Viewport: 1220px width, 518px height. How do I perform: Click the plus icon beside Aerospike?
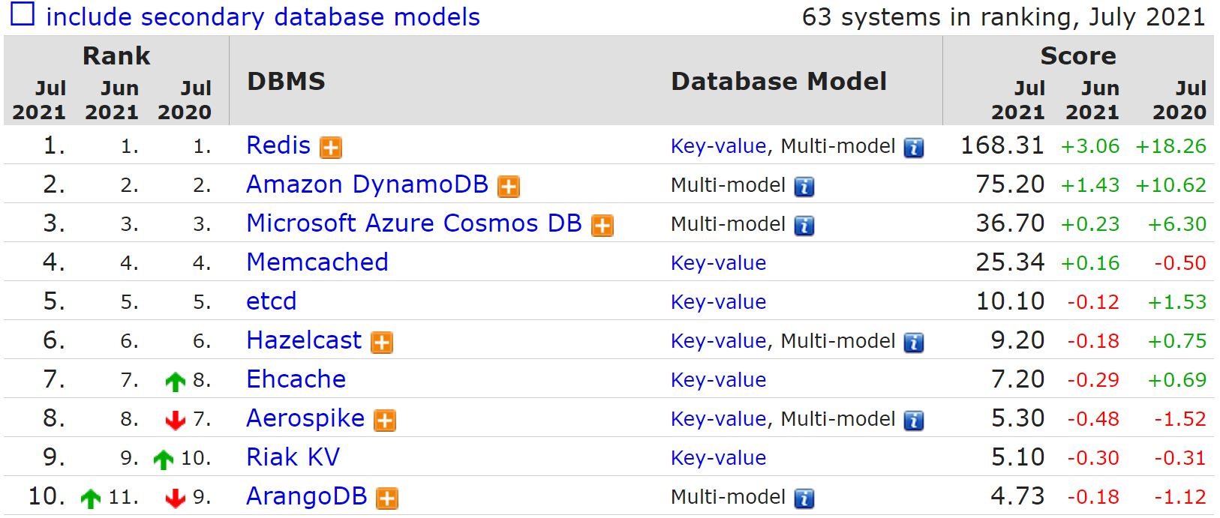tap(385, 421)
